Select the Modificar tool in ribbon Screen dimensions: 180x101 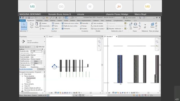click(x=24, y=26)
